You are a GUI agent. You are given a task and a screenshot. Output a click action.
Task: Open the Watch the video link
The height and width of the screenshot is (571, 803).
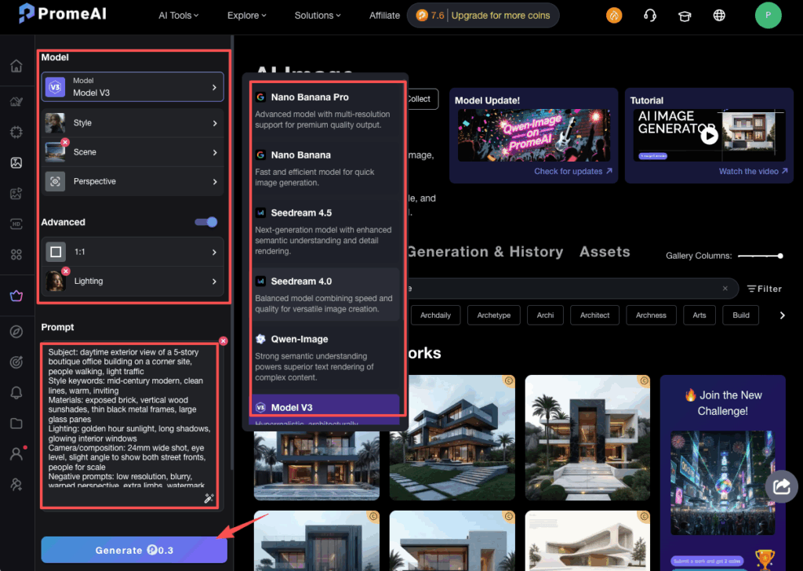click(x=754, y=171)
